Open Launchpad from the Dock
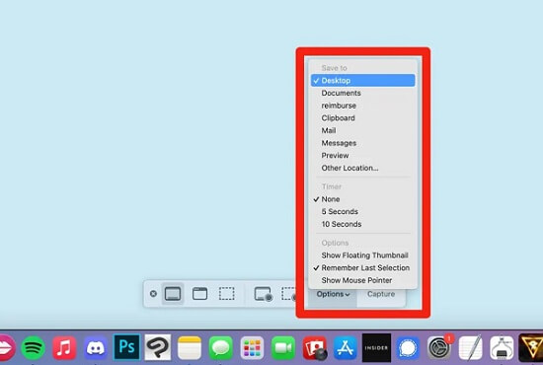This screenshot has width=543, height=365. point(252,347)
